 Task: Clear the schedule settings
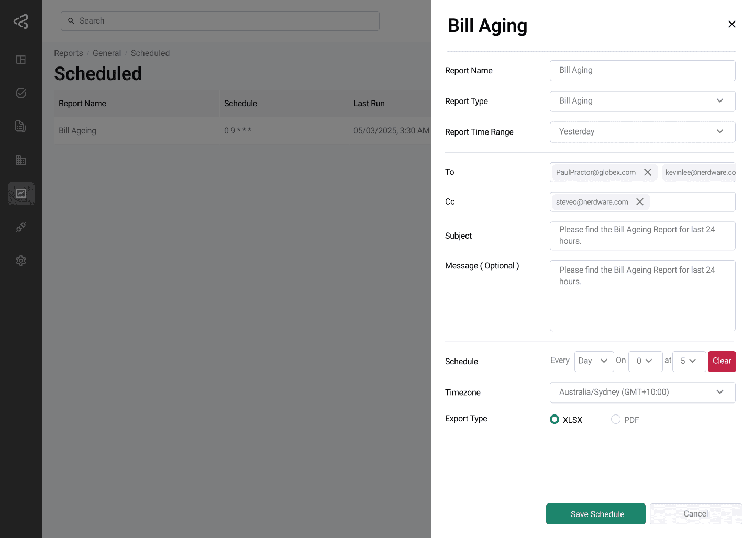(722, 361)
